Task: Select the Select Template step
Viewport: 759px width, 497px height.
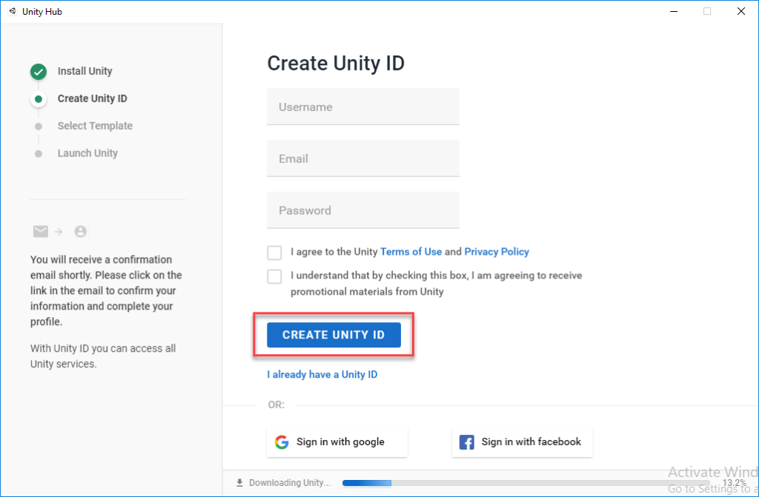Action: 95,126
